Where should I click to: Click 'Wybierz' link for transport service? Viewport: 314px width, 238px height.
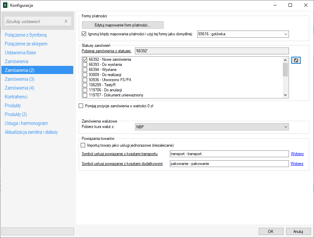pos(297,154)
